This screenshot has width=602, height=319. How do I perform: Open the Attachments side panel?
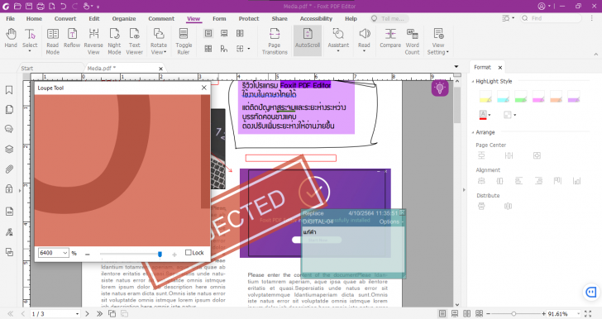coord(9,169)
